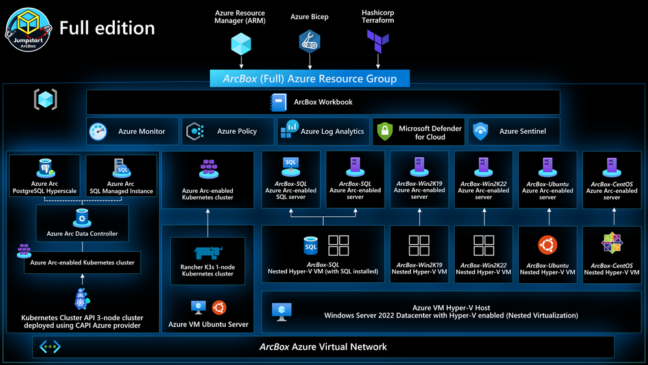Click the Azure Log Analytics chart icon

click(290, 129)
